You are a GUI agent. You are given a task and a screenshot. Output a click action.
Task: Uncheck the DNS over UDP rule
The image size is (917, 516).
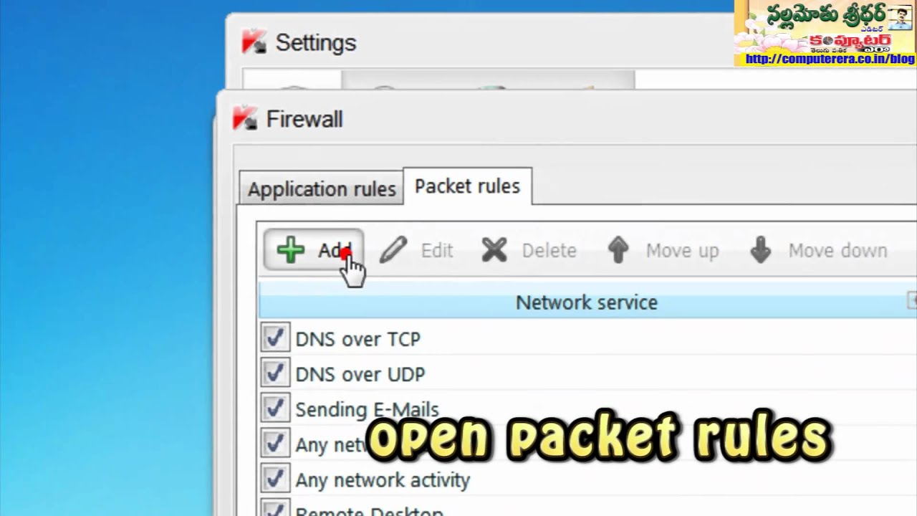tap(274, 373)
